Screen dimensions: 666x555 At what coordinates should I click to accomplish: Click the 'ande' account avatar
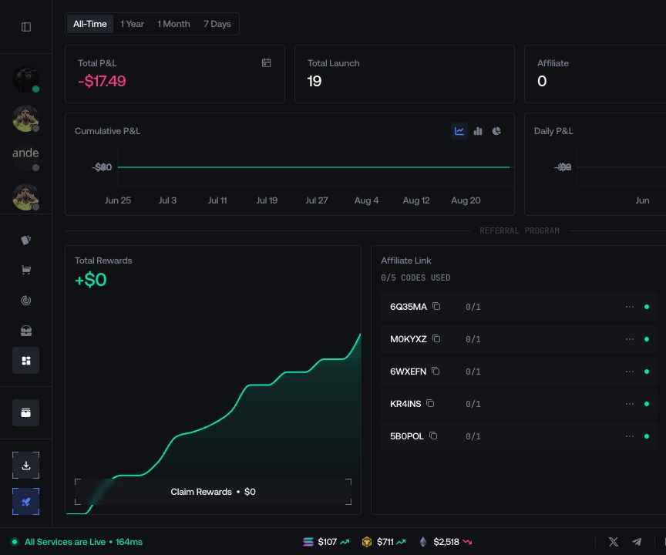(25, 156)
